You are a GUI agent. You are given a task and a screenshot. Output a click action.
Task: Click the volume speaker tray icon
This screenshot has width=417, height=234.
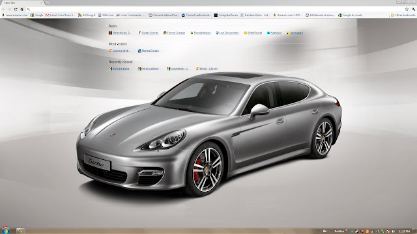point(394,231)
